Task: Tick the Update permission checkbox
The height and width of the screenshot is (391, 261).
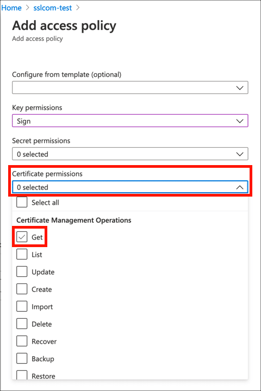Action: [x=22, y=272]
